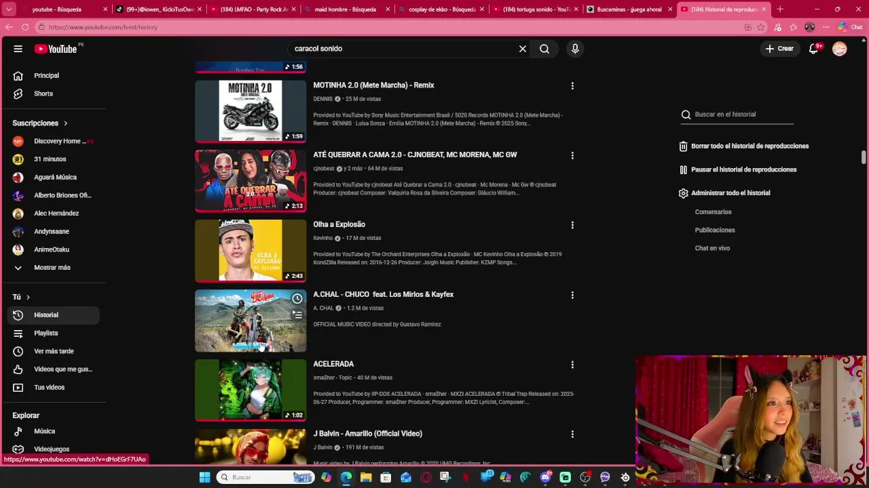Click the Windows taskbar Buscar box

(265, 477)
